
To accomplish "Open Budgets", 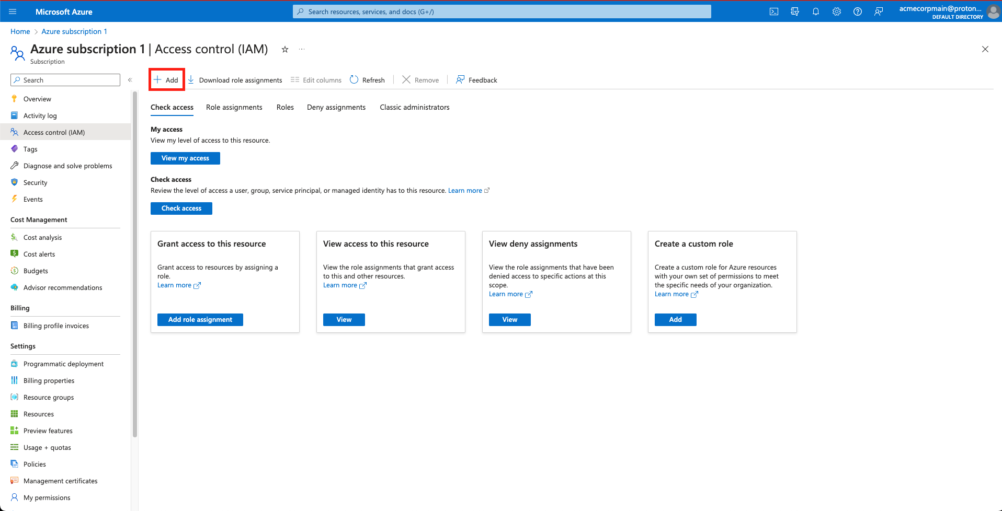I will coord(65,271).
